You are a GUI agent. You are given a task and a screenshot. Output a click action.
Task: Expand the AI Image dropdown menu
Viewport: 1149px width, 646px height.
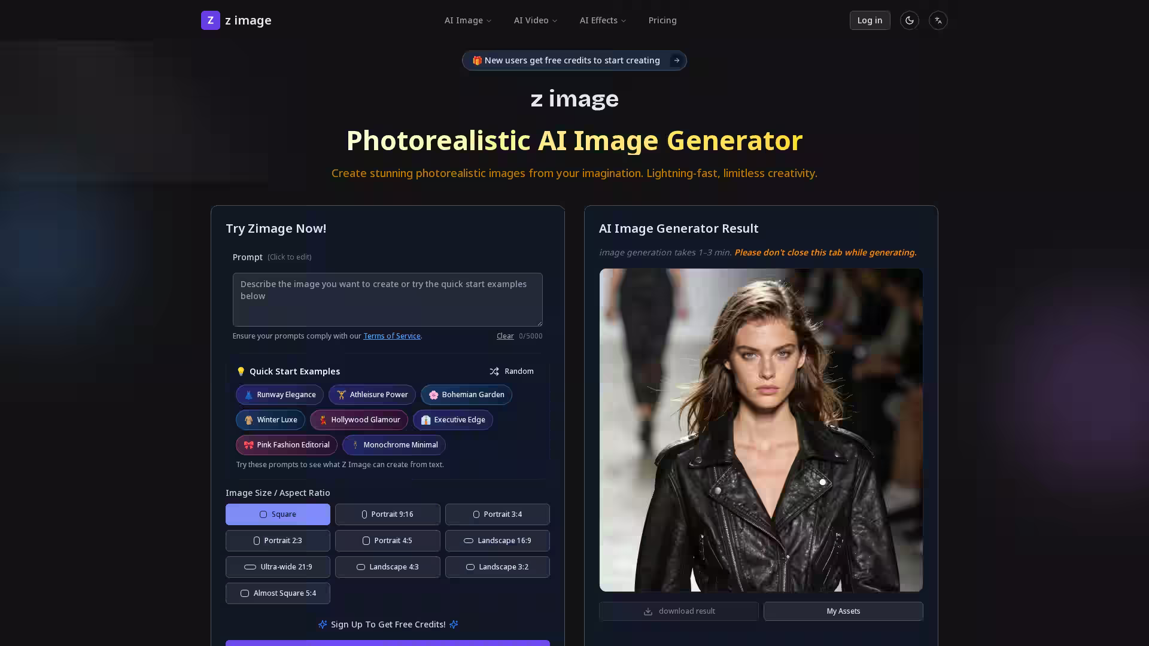[x=468, y=20]
